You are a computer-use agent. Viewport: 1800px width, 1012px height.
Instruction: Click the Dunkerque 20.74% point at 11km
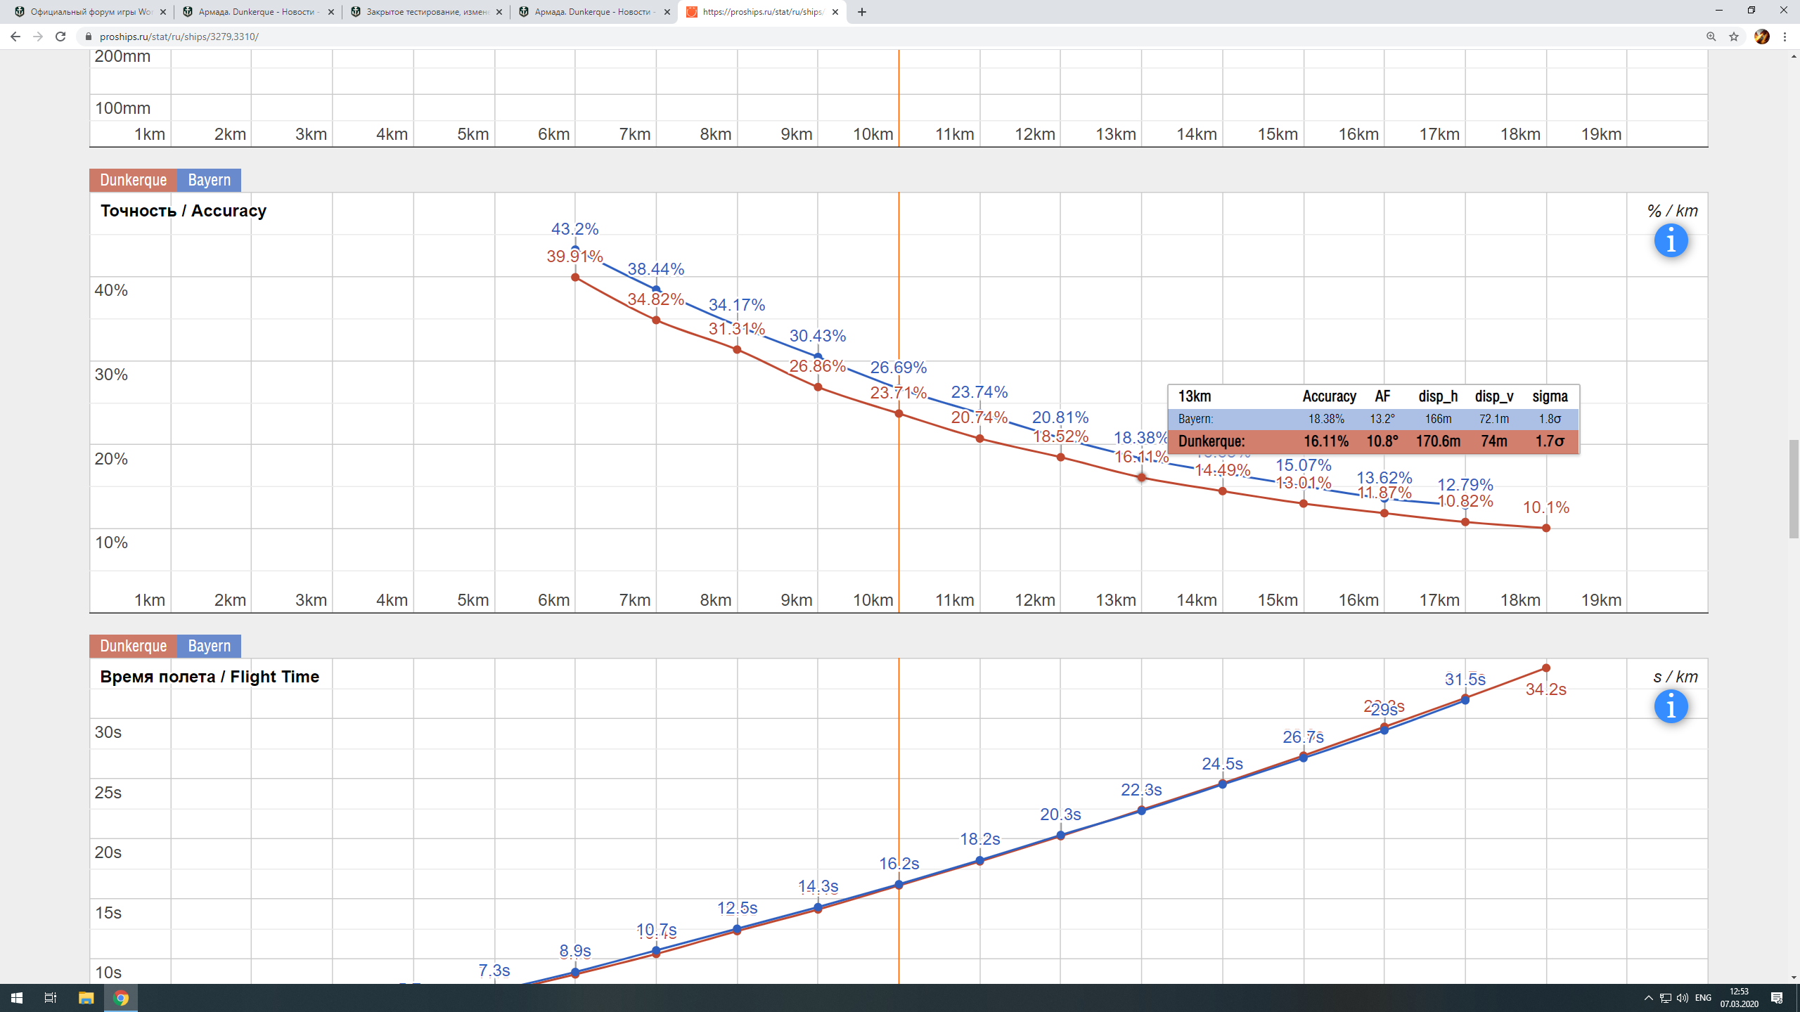coord(979,439)
